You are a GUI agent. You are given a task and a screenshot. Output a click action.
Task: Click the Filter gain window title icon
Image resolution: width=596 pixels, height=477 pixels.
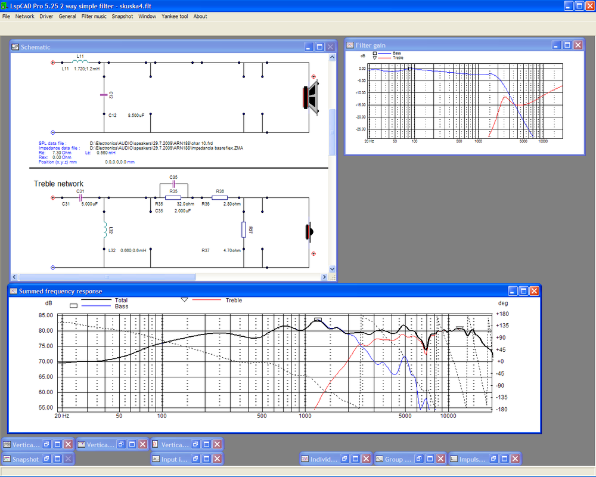tap(350, 45)
